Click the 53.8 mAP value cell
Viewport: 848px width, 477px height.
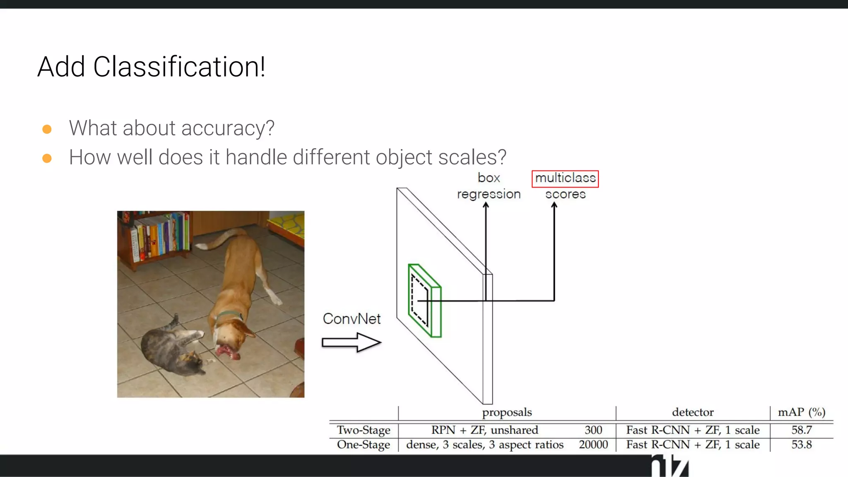pyautogui.click(x=802, y=445)
